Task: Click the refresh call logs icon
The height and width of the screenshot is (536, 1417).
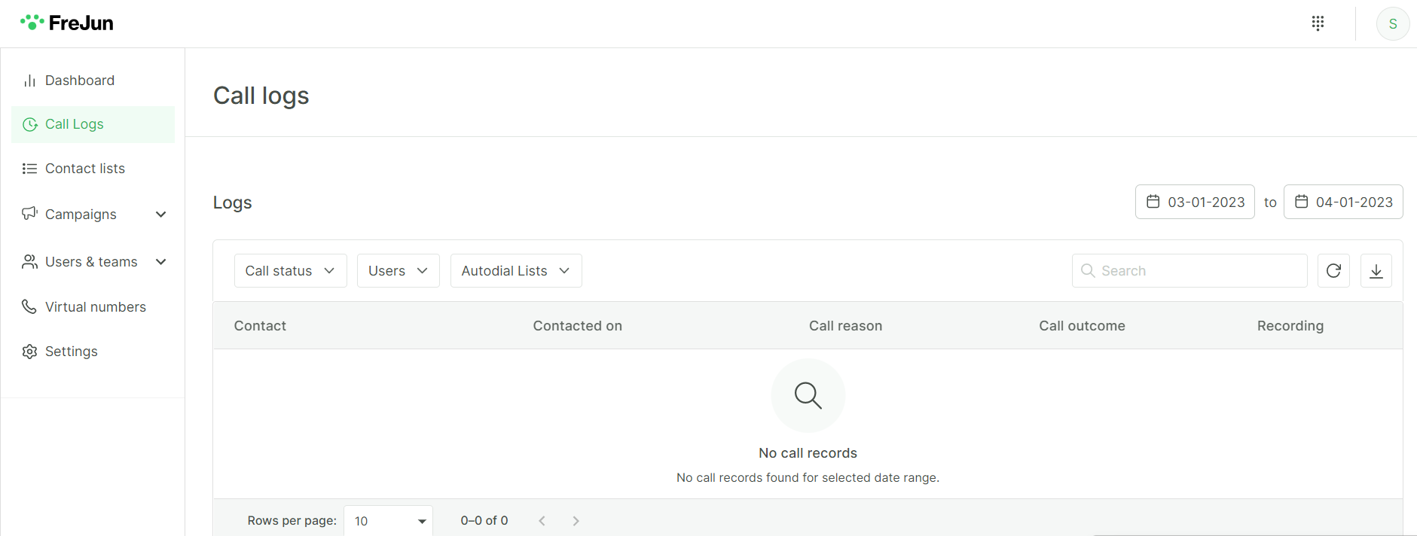Action: tap(1333, 271)
